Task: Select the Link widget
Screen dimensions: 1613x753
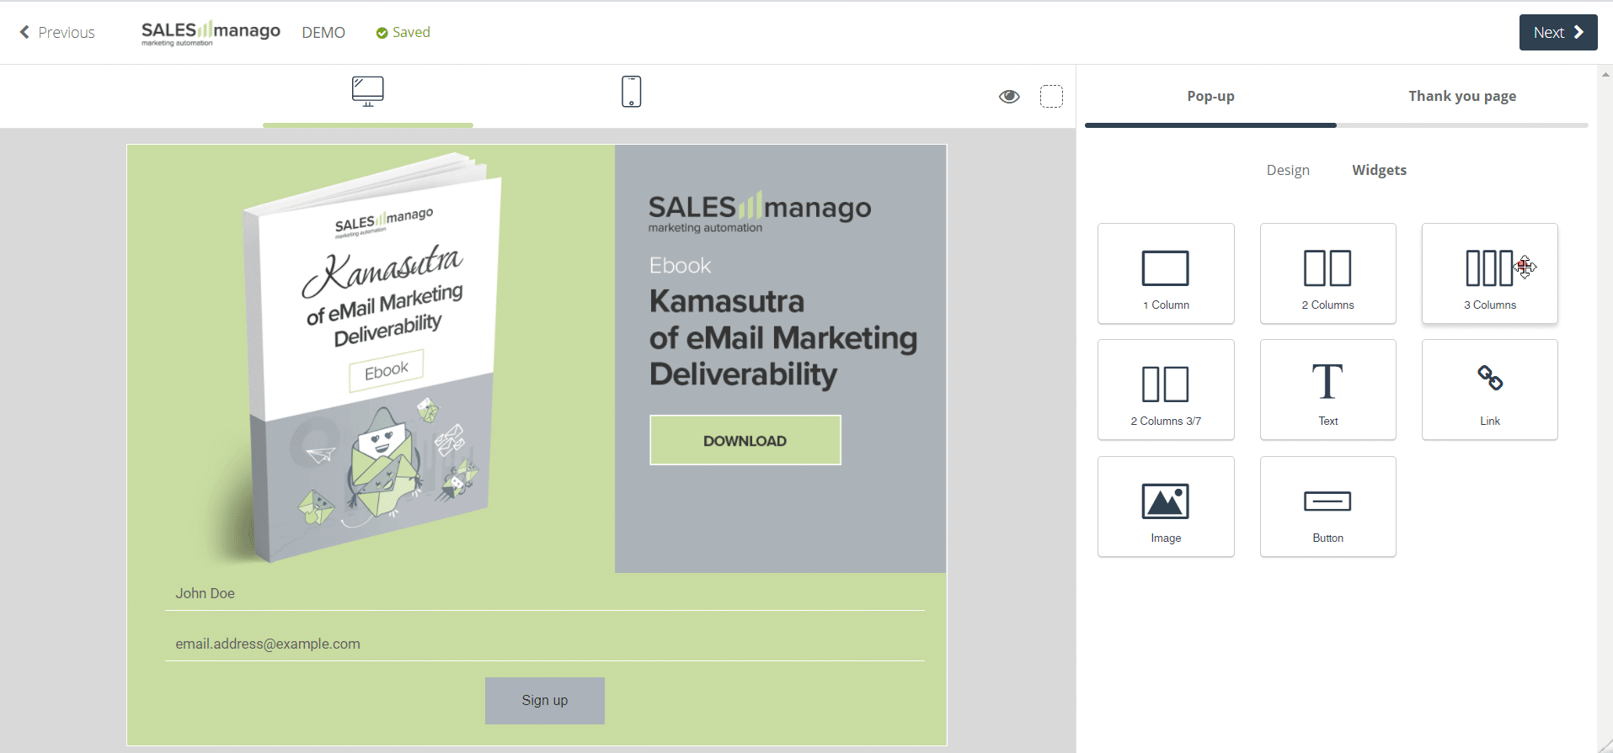Action: [1489, 390]
